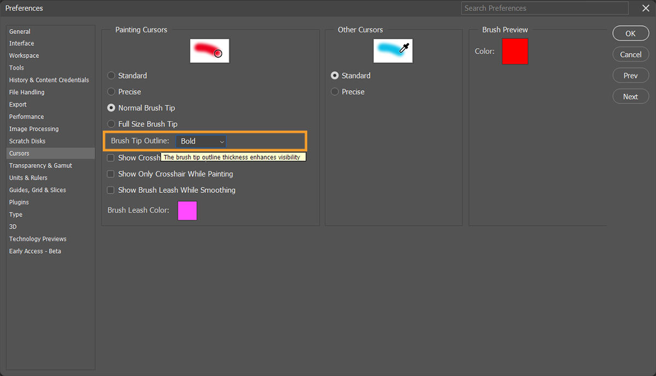The height and width of the screenshot is (376, 656).
Task: Open the Performance preferences section
Action: (x=25, y=116)
